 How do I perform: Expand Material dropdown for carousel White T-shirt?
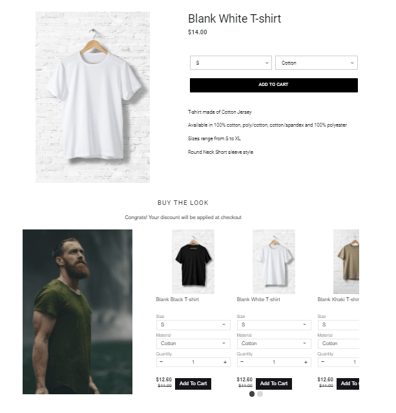274,343
